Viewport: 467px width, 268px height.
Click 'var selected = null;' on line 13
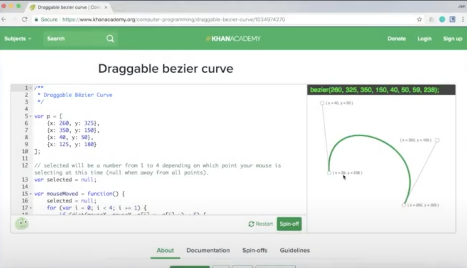(65, 180)
